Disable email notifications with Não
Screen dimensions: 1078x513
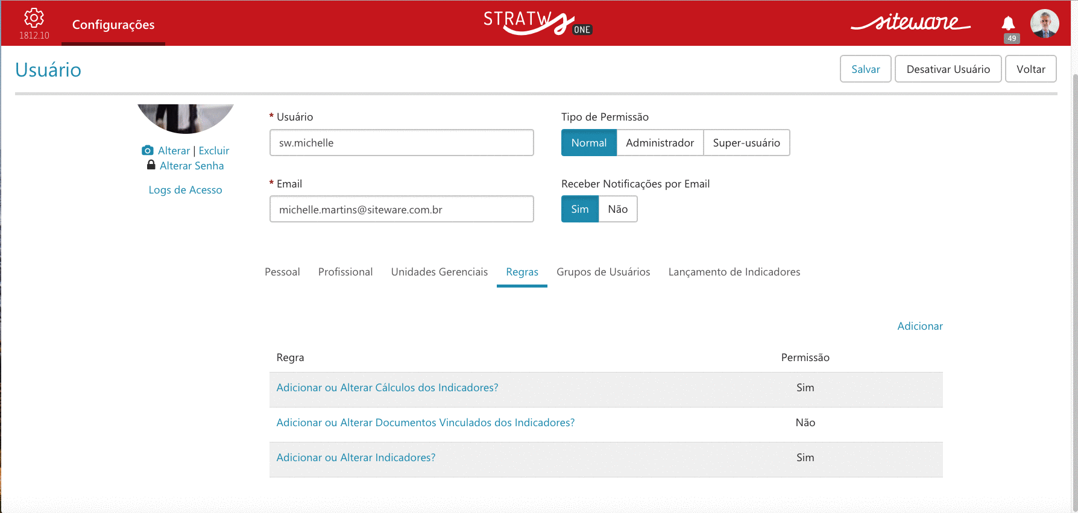coord(618,209)
